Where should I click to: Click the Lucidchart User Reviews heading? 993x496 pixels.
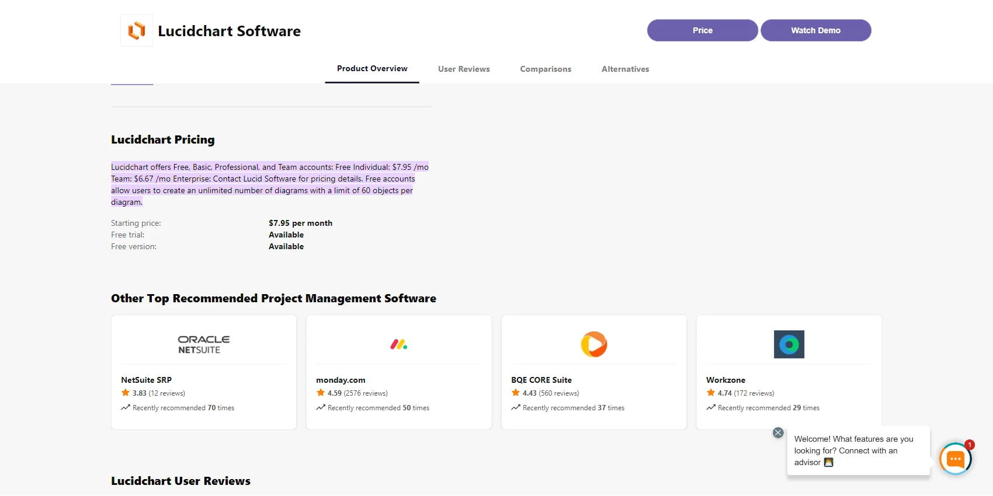tap(180, 481)
